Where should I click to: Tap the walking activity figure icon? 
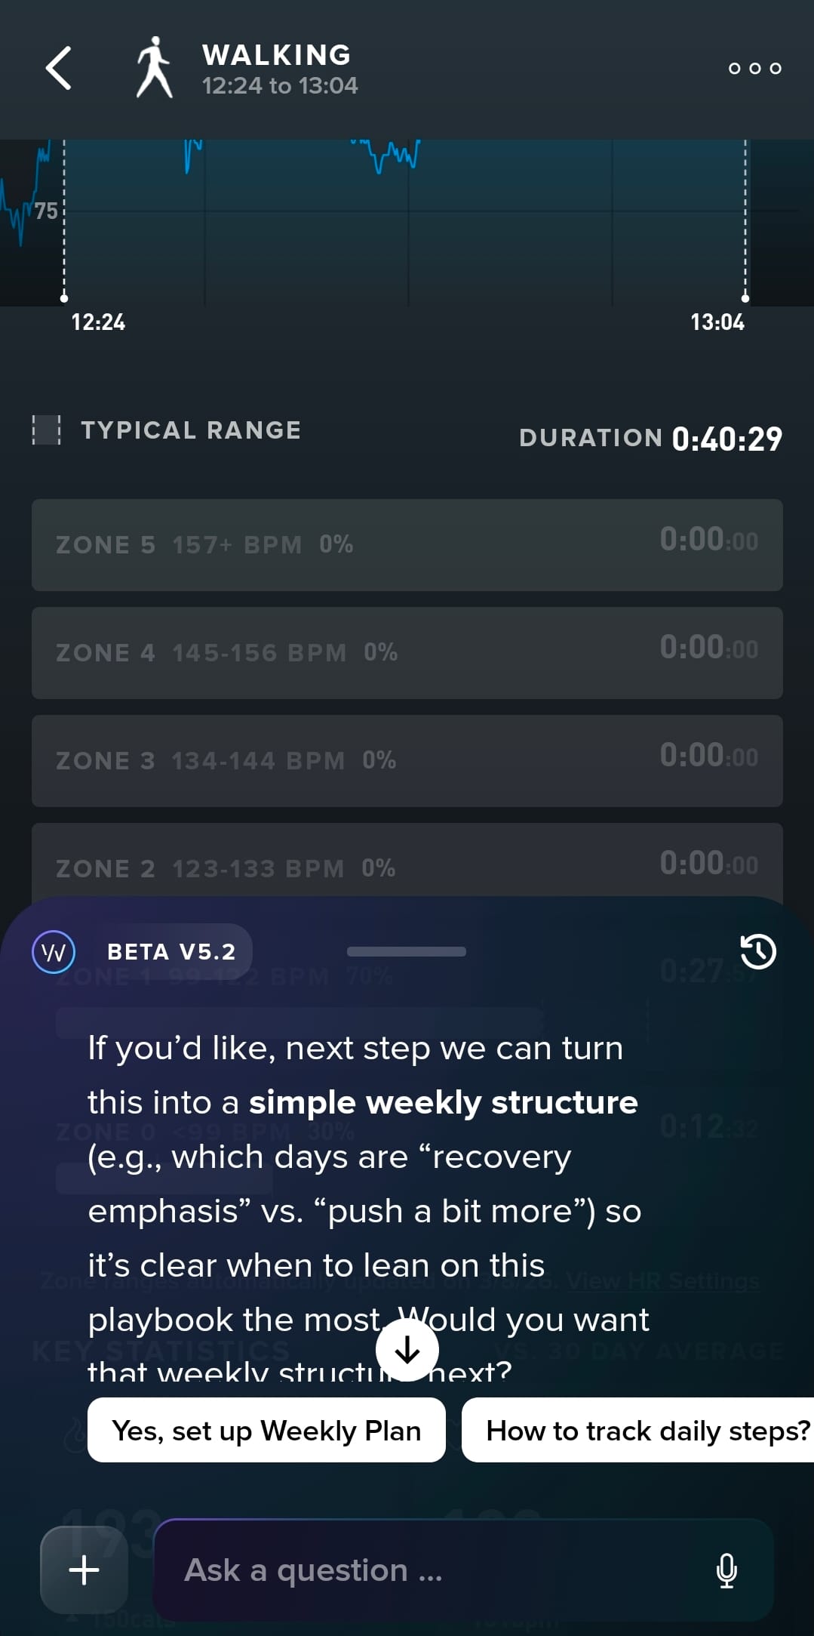155,68
